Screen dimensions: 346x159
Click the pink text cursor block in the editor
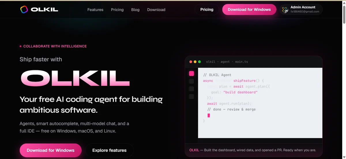(209, 115)
